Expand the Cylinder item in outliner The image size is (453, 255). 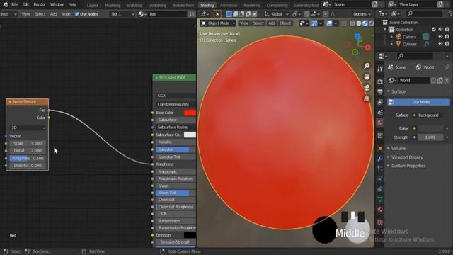click(x=391, y=44)
